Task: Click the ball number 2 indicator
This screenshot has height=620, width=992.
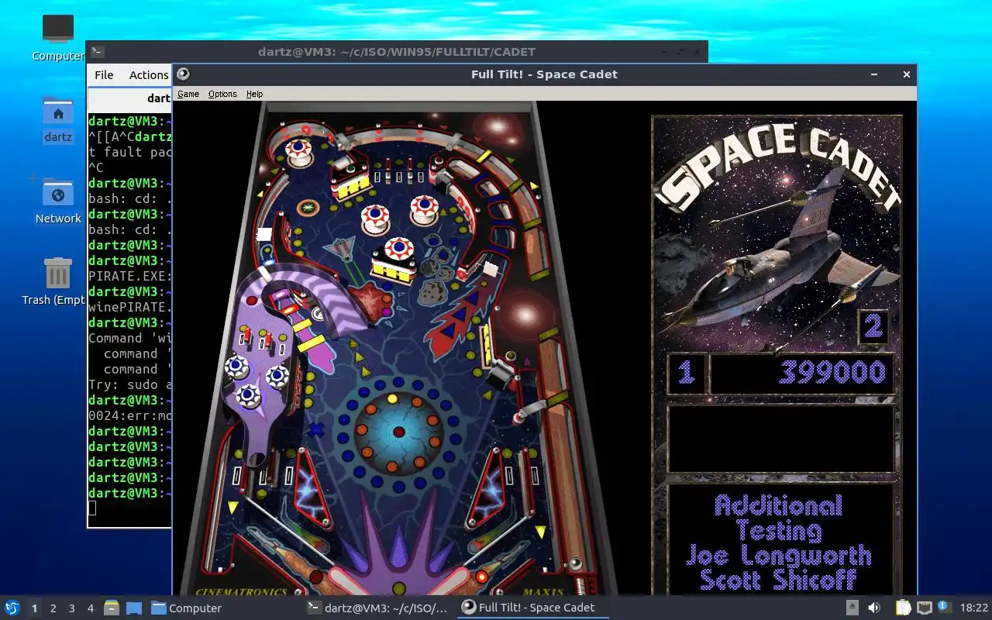Action: (873, 326)
